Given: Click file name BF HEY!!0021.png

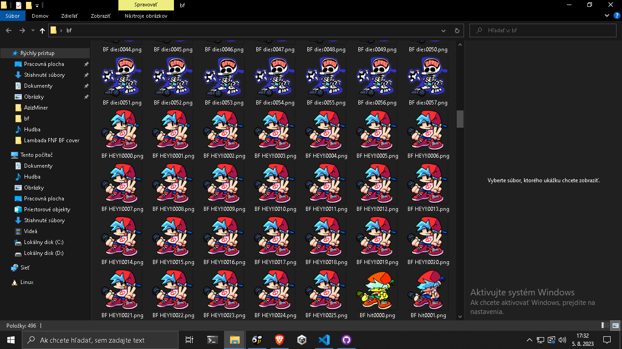Looking at the screenshot, I should [122, 315].
